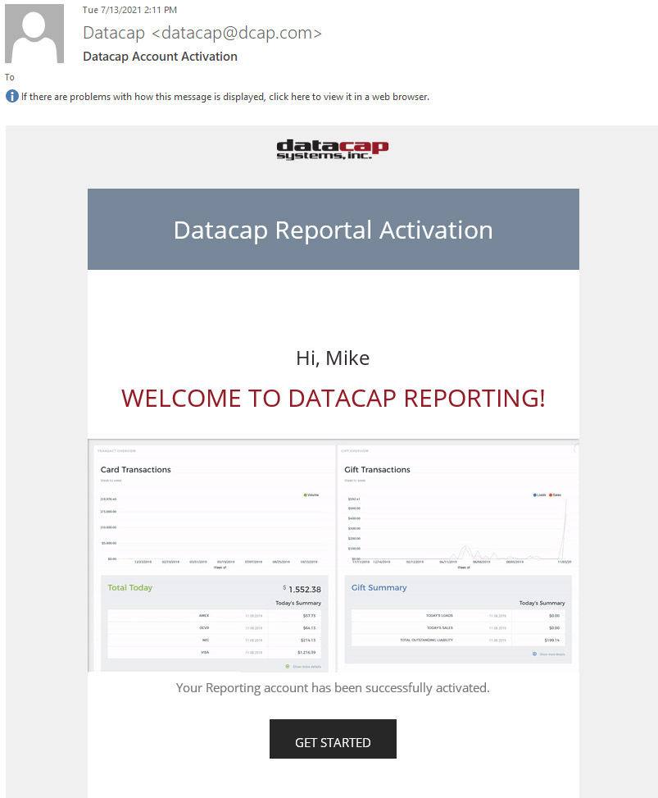Click the sender's gray avatar picture
The width and height of the screenshot is (658, 798).
[34, 34]
